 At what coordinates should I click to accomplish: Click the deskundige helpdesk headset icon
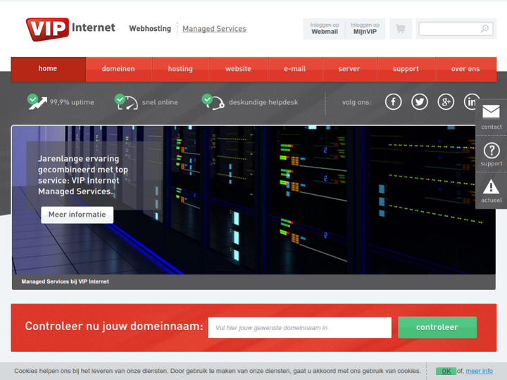[x=213, y=102]
